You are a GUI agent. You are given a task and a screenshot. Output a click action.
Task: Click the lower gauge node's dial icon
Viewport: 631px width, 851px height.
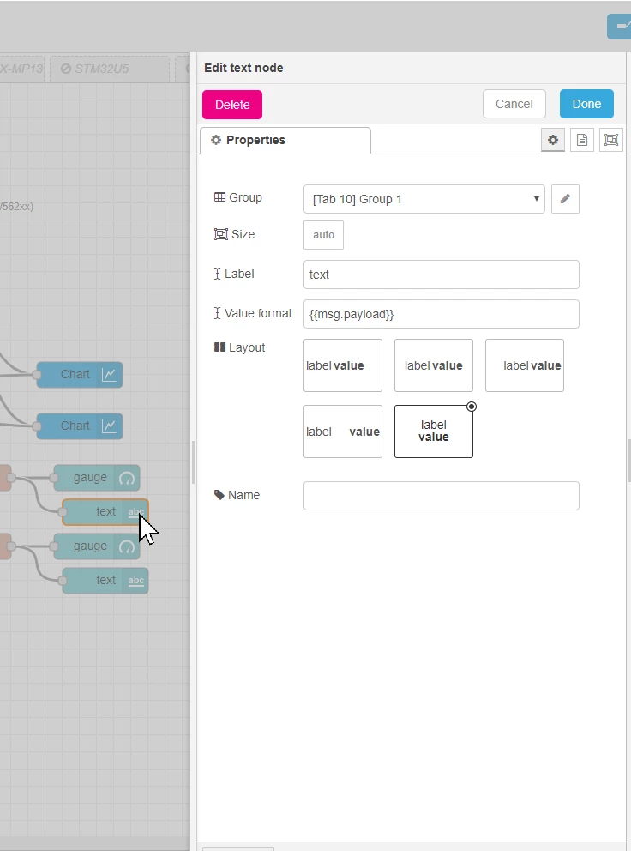(x=126, y=546)
